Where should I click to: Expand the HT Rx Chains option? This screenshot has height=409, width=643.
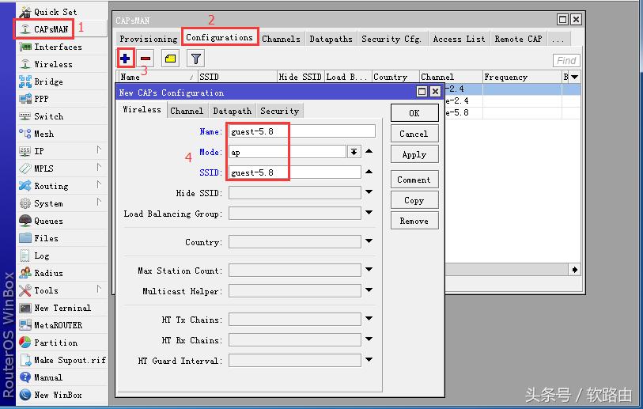click(x=369, y=339)
